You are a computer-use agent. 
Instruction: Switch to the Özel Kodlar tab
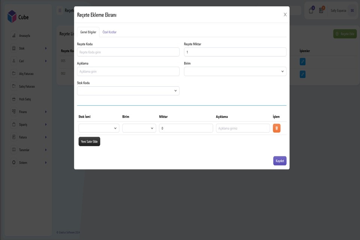(x=109, y=32)
